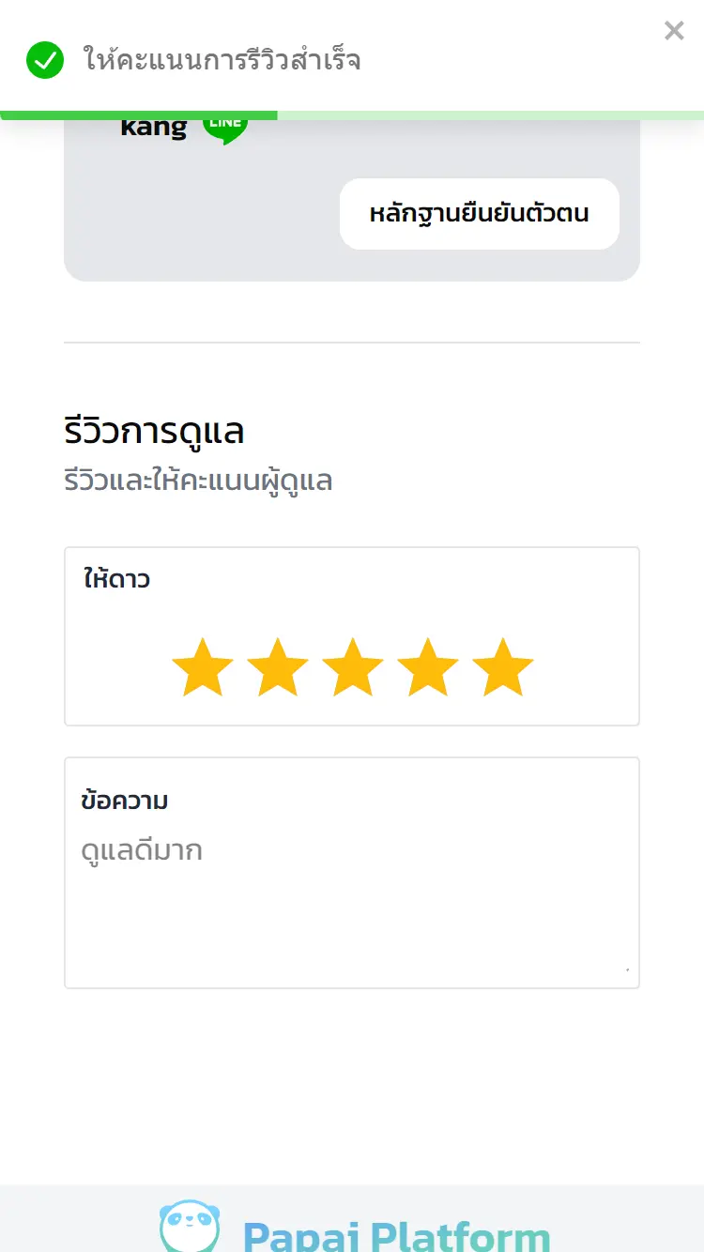Click the text area resize handle
Viewport: 704px width, 1252px height.
click(626, 969)
